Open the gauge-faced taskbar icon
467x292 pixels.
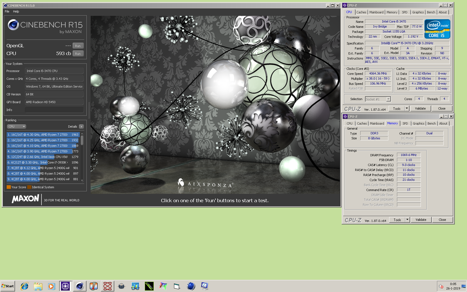121,286
